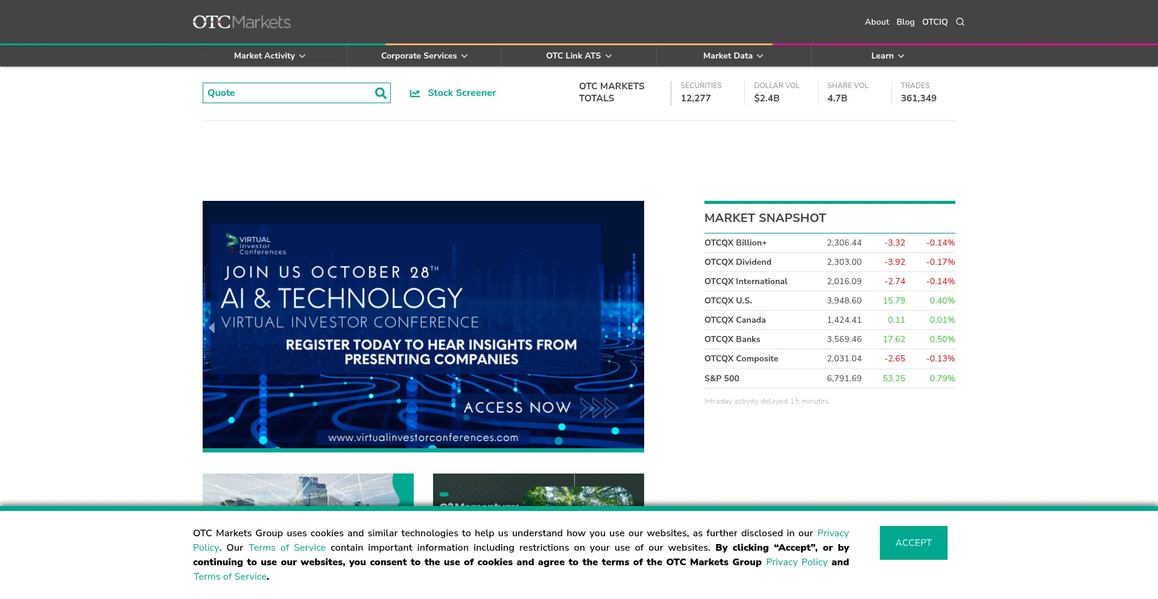The image size is (1158, 599).
Task: Open the OTCIQ link
Action: (x=934, y=22)
